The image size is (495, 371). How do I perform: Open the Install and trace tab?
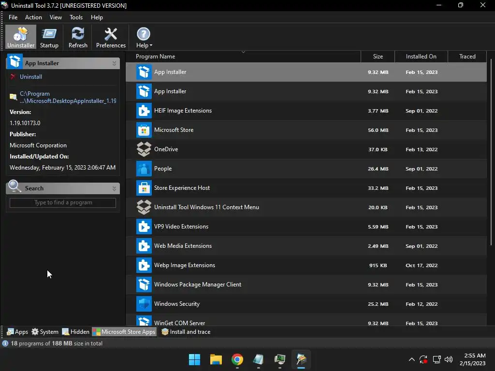click(186, 332)
